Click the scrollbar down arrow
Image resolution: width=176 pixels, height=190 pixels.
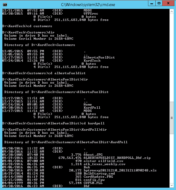172,185
